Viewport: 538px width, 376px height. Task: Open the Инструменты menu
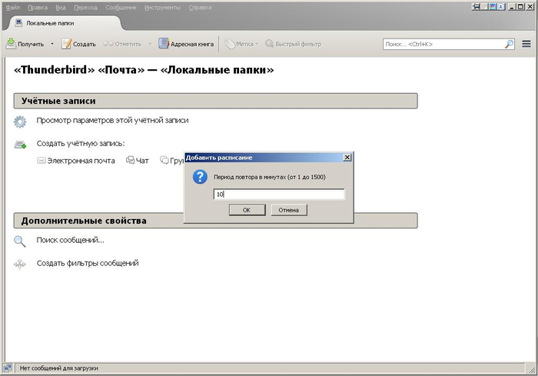162,7
